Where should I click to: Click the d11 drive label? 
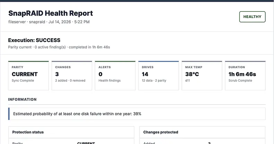[x=187, y=80]
